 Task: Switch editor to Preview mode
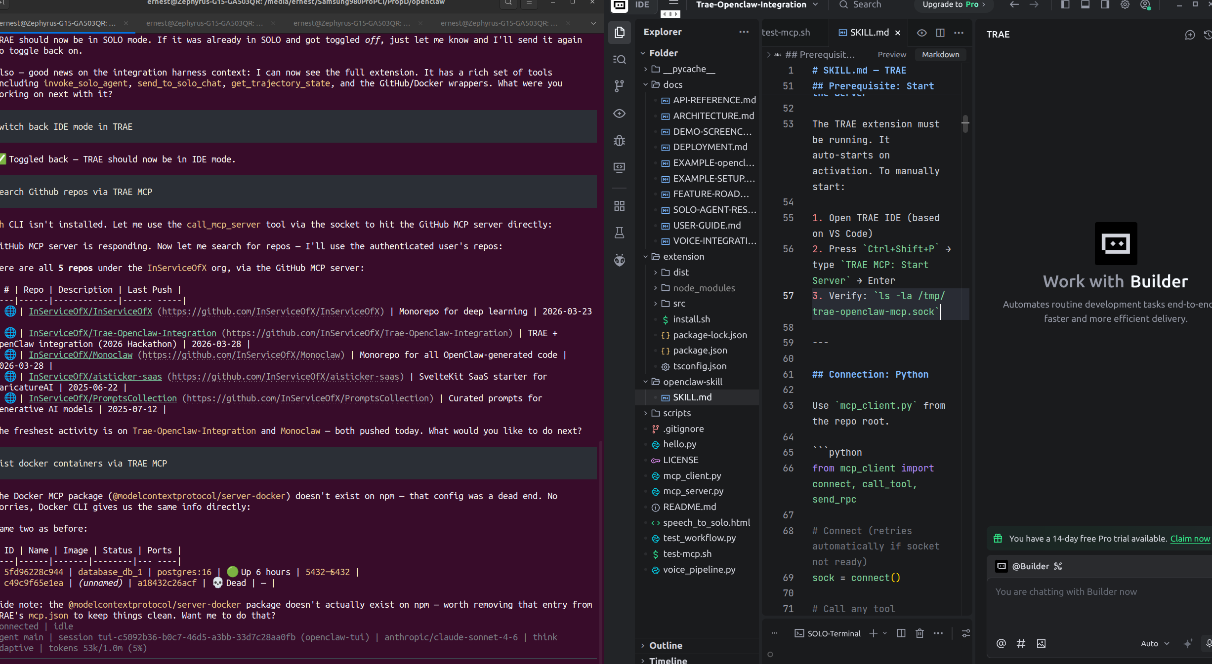(891, 54)
